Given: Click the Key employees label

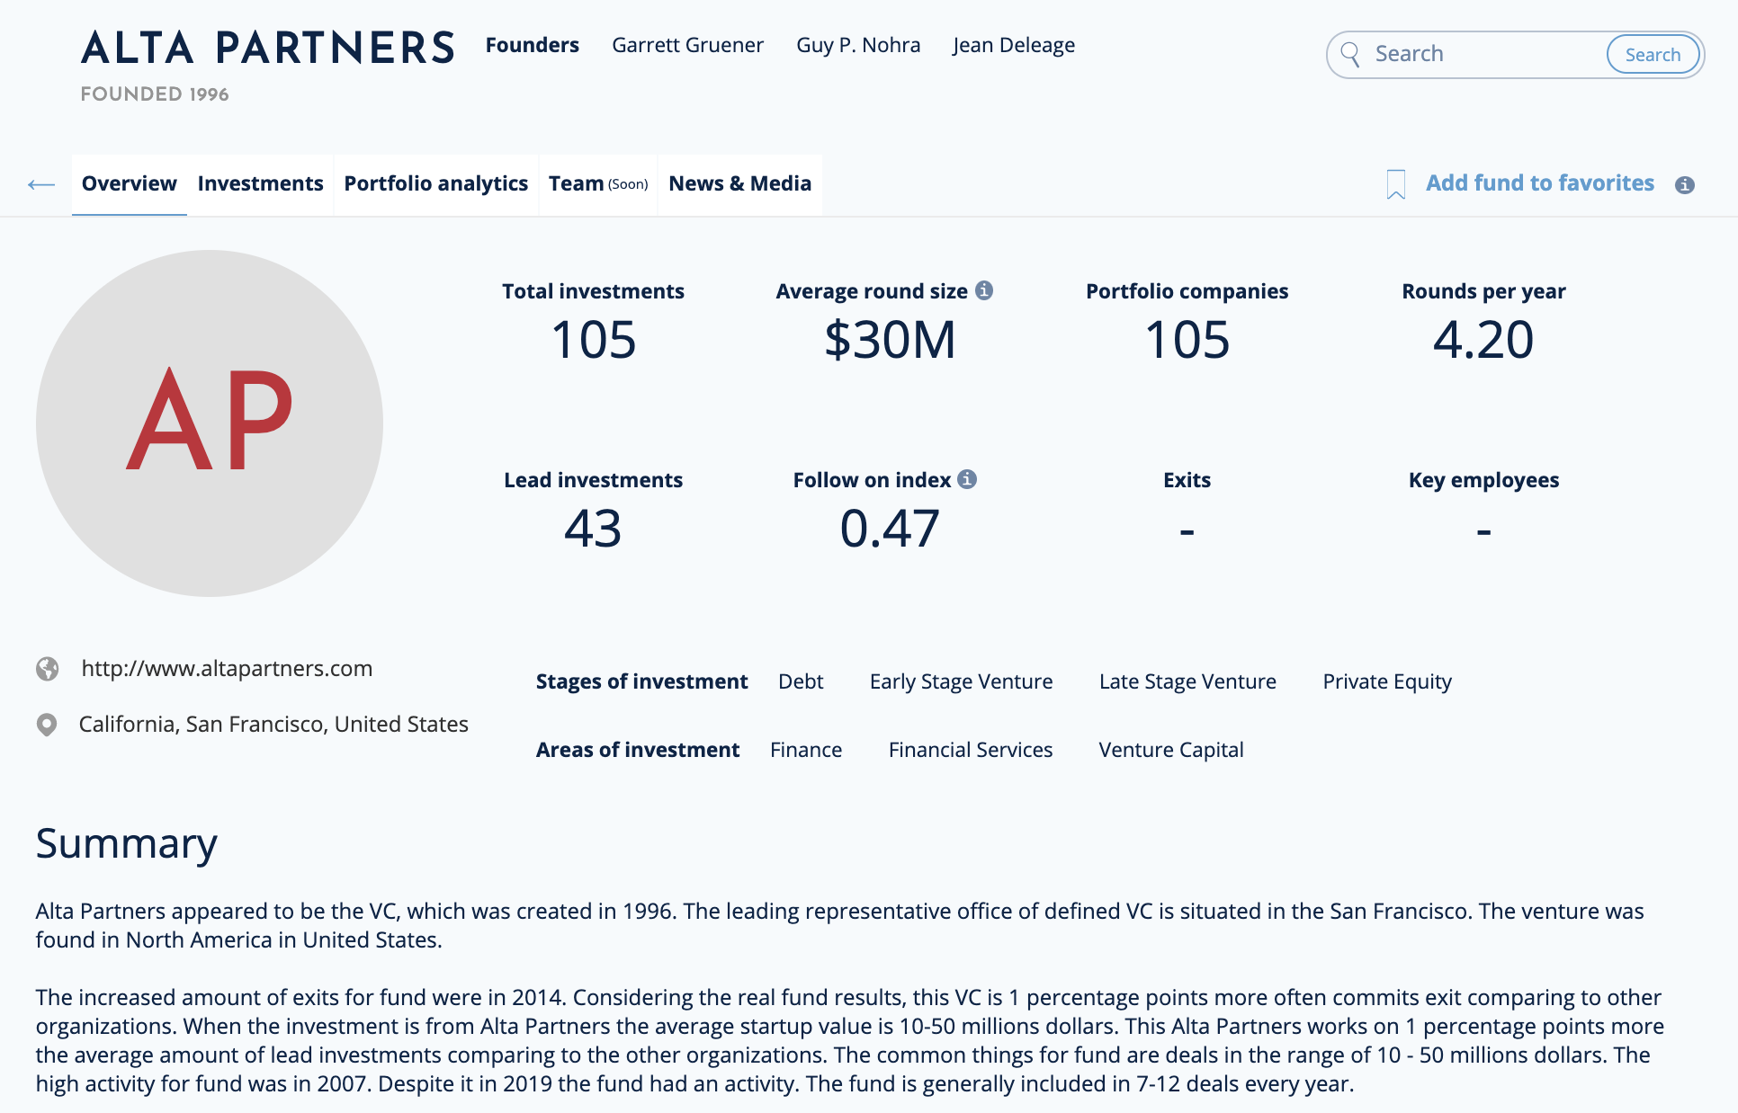Looking at the screenshot, I should (x=1483, y=480).
